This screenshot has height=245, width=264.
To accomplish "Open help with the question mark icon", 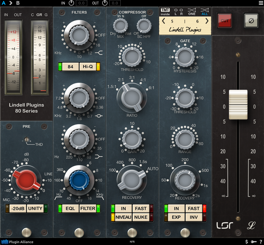I will pos(260,242).
